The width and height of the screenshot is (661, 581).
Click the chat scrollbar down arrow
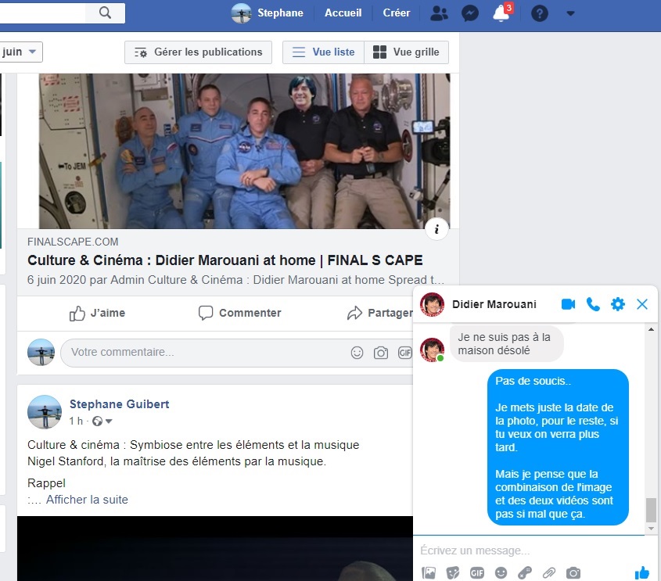(652, 529)
